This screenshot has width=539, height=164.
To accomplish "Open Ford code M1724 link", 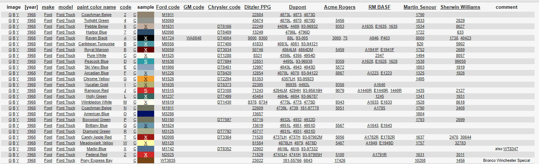I will coord(168,38).
